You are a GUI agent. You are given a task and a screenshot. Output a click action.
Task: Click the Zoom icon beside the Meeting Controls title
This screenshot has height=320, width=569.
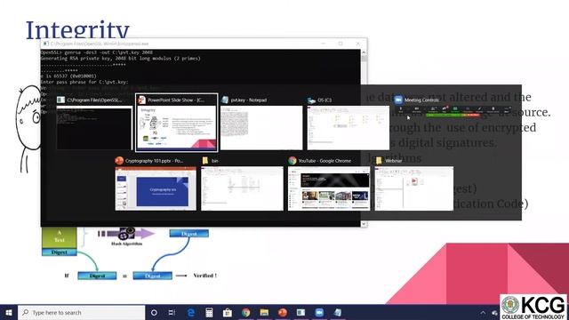click(x=398, y=100)
